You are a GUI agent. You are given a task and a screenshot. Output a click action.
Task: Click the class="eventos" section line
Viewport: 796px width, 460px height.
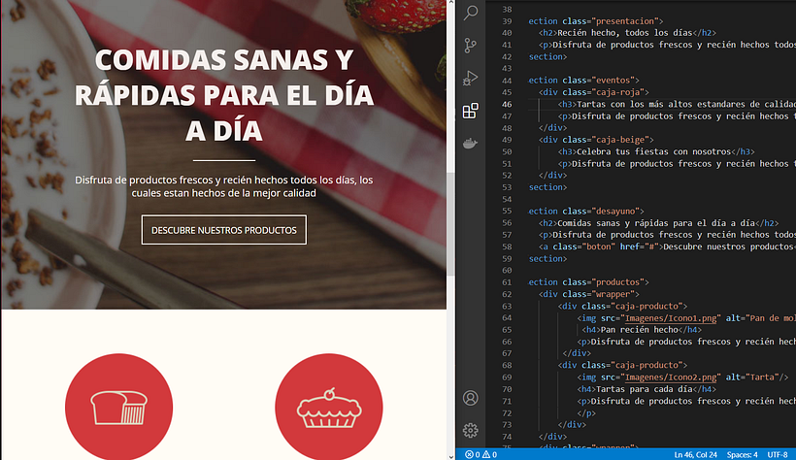(x=583, y=81)
